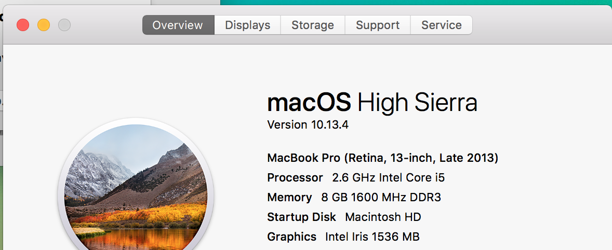
Task: Go to the Support tab
Action: point(377,25)
